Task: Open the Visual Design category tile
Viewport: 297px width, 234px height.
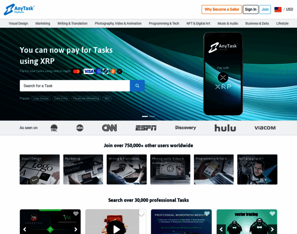Action: click(x=39, y=169)
